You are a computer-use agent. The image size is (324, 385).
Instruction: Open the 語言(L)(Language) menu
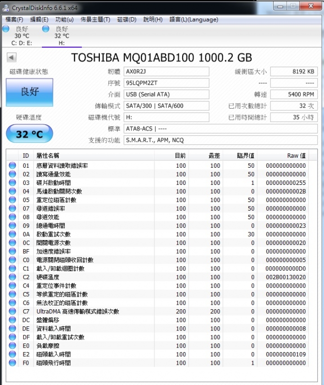pyautogui.click(x=194, y=19)
